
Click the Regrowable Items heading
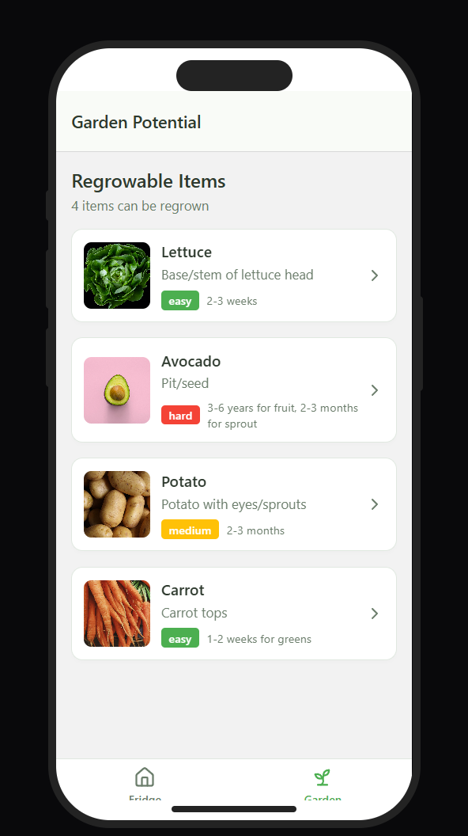(149, 181)
